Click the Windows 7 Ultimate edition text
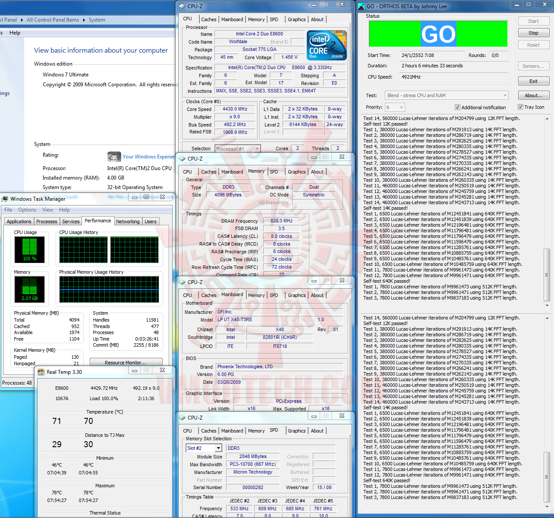The height and width of the screenshot is (518, 554). (66, 75)
